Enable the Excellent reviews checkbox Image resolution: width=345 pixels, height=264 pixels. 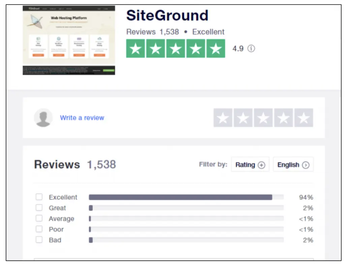[39, 197]
